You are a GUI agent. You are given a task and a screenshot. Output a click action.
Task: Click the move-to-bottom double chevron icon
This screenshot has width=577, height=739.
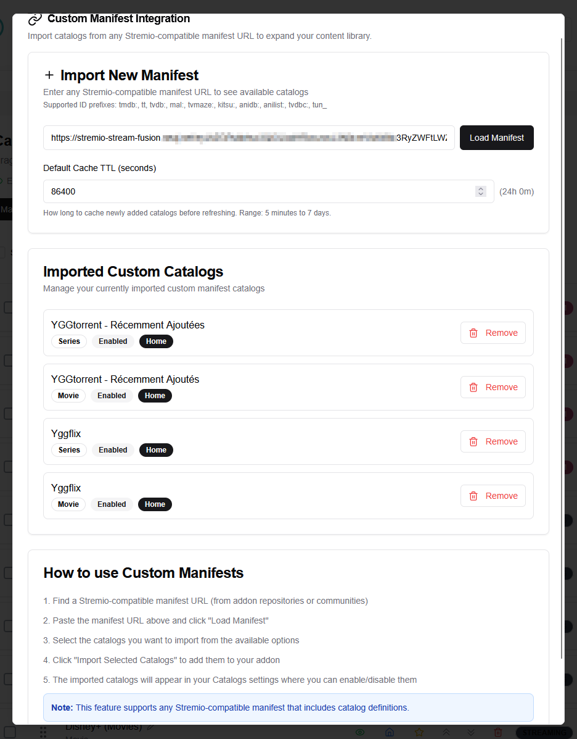tap(471, 732)
